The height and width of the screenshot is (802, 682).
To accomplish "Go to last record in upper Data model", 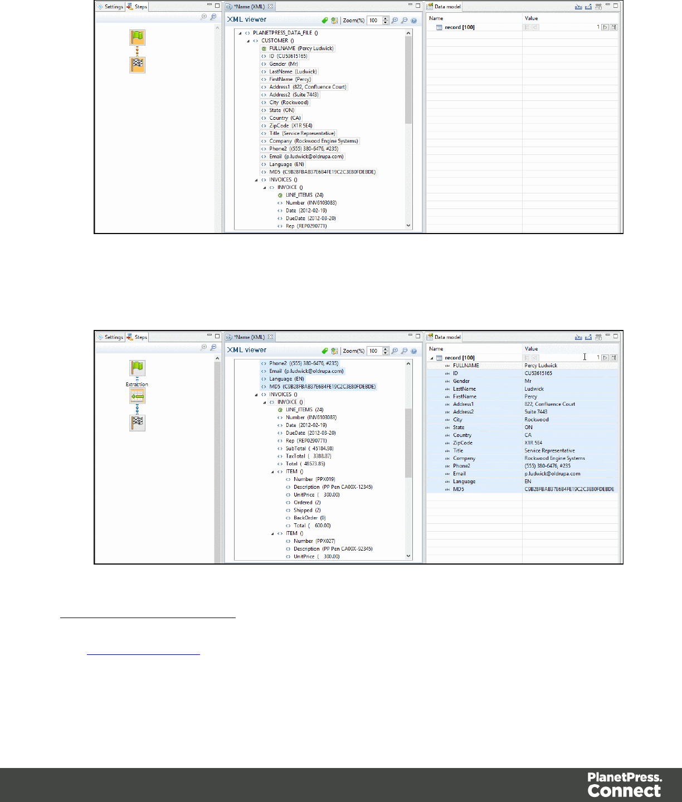I will [x=613, y=27].
